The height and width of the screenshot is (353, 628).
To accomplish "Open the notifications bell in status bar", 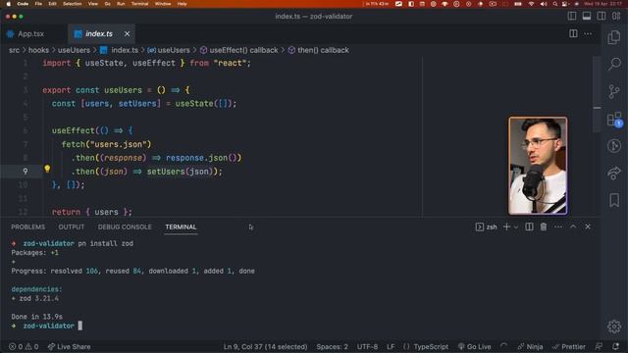I will [x=615, y=346].
